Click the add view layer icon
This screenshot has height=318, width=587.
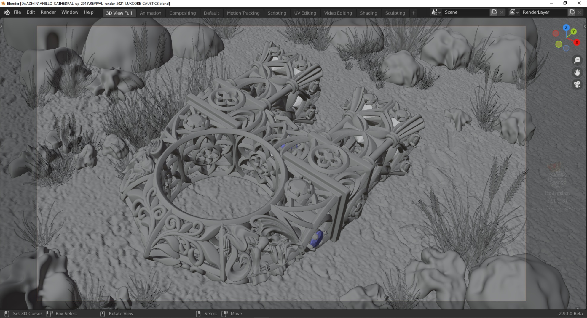tap(571, 12)
